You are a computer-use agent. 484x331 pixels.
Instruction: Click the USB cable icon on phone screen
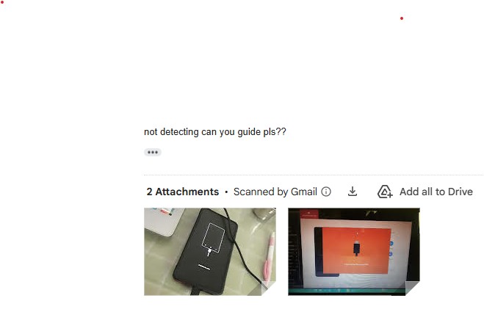click(x=209, y=252)
